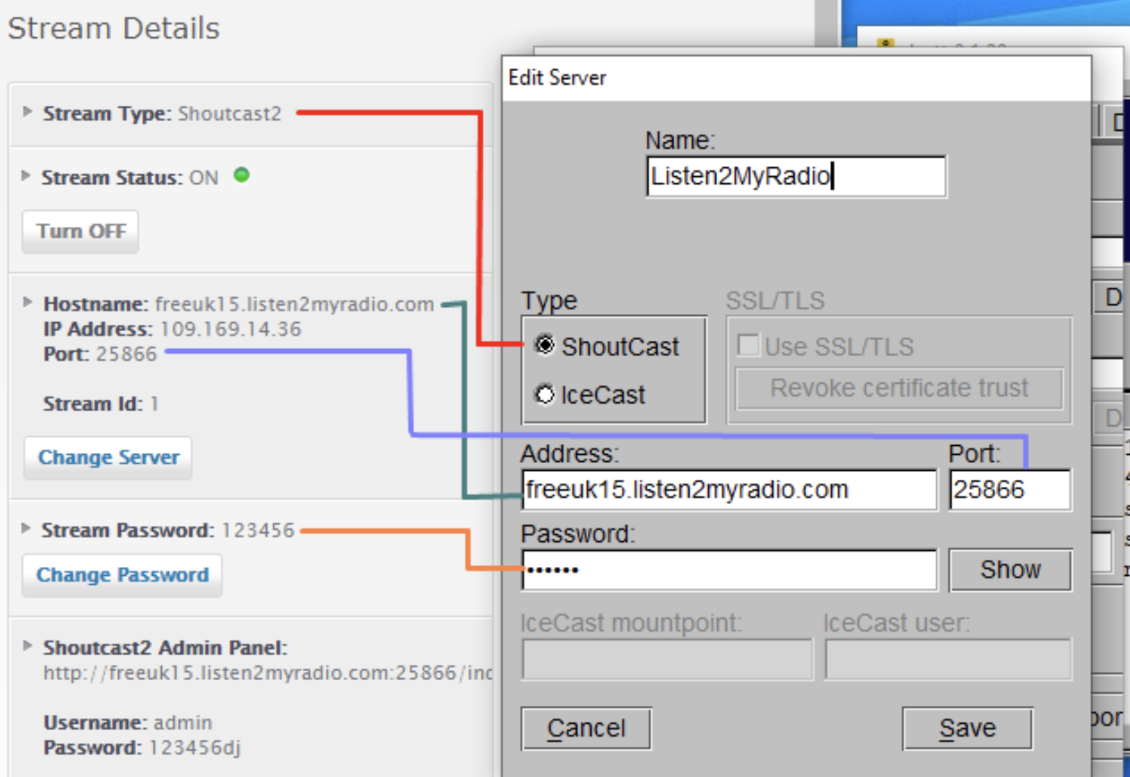The image size is (1130, 777).
Task: Expand the Shoutcast2 Admin Panel arrow
Action: pyautogui.click(x=28, y=646)
